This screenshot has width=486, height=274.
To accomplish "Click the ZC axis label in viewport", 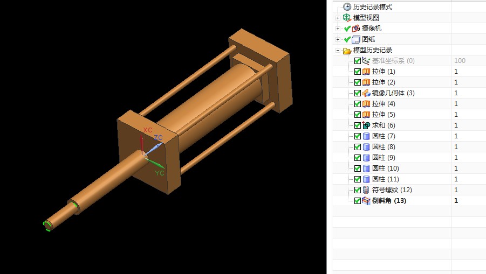I will click(x=159, y=137).
